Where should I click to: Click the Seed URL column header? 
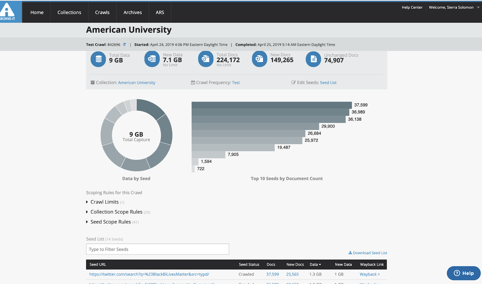(98, 264)
